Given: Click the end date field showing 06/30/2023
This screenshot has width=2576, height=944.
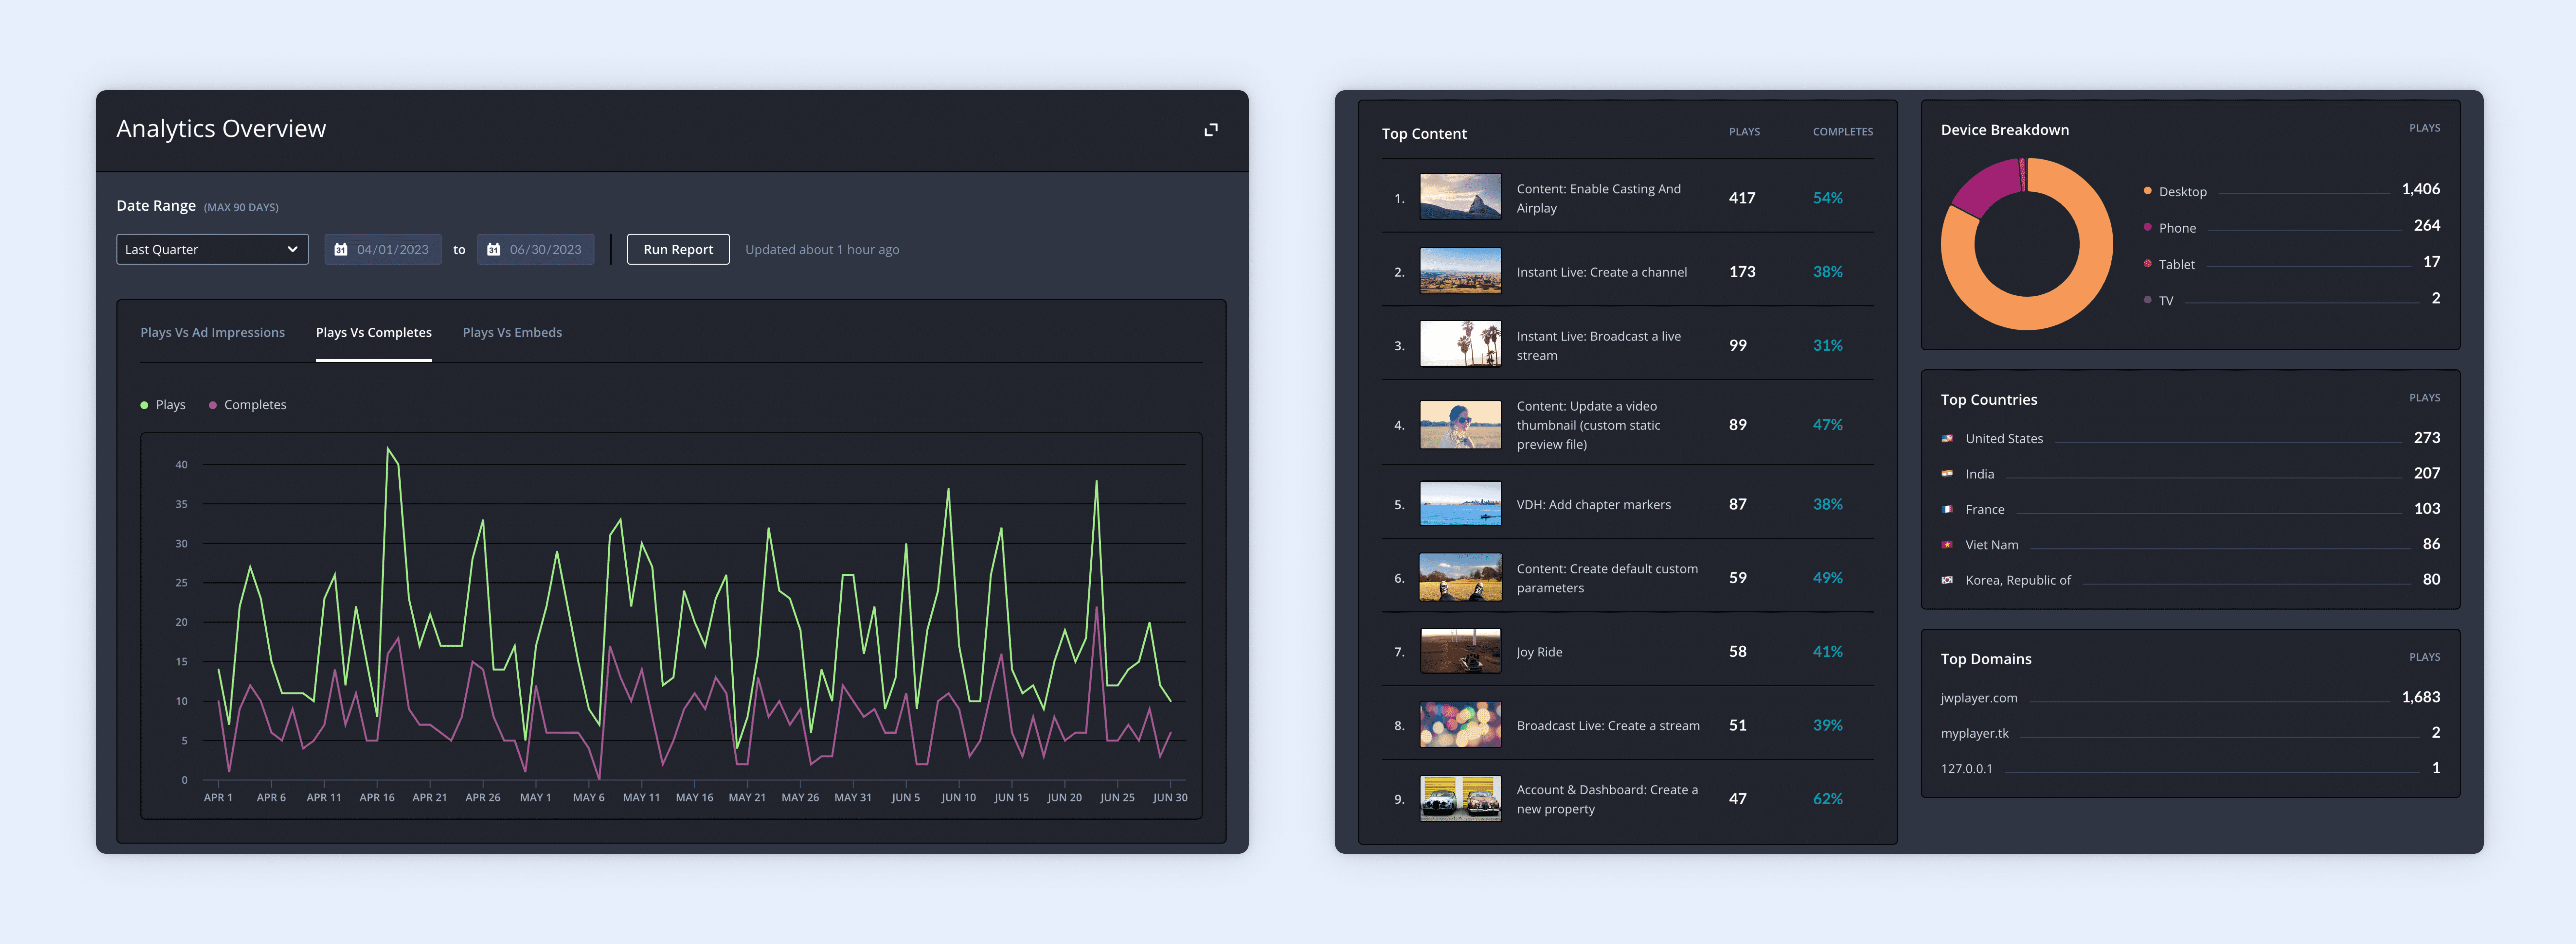Looking at the screenshot, I should [x=547, y=249].
